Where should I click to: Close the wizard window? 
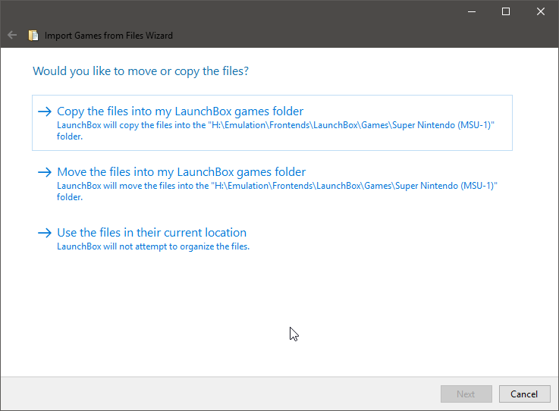pyautogui.click(x=541, y=11)
